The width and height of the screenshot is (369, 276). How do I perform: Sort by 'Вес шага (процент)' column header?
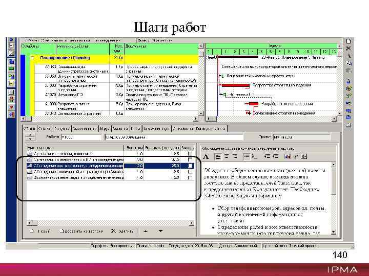coord(162,148)
